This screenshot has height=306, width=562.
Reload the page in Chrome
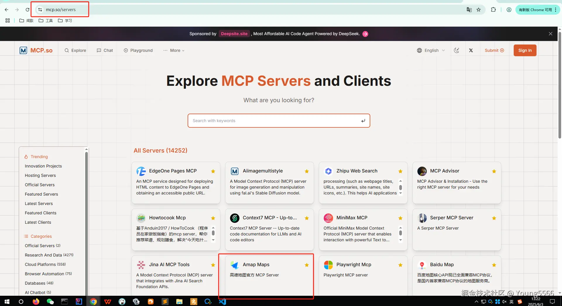pyautogui.click(x=28, y=10)
